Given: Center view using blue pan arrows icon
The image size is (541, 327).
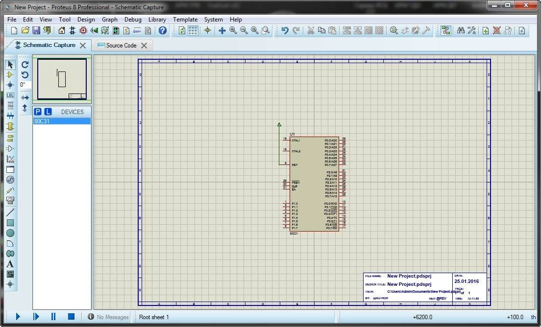Looking at the screenshot, I should click(x=222, y=31).
